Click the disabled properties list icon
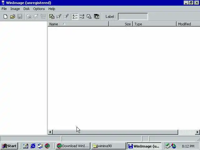Image resolution: width=200 pixels, height=150 pixels. (43, 17)
